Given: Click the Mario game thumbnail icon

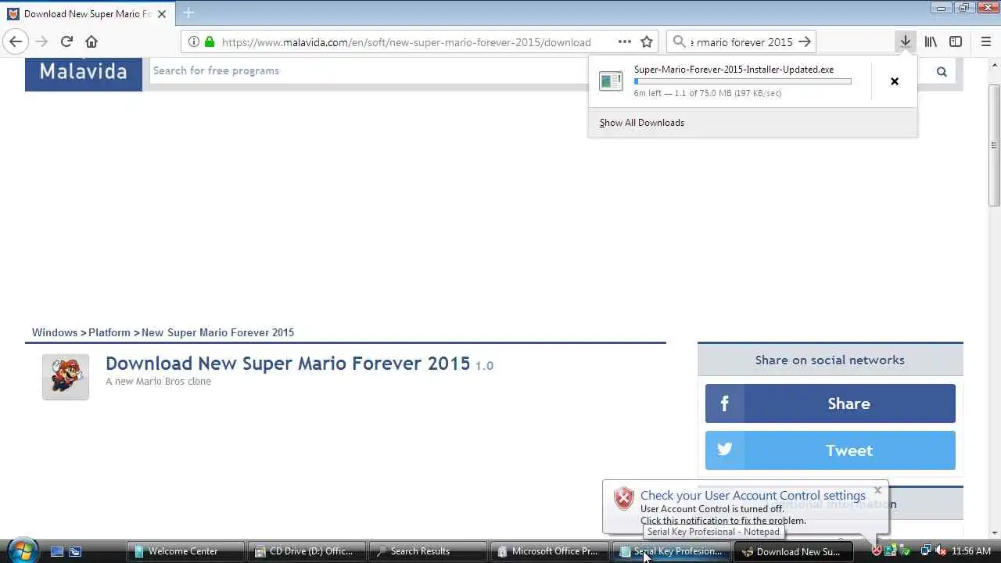Looking at the screenshot, I should tap(66, 377).
